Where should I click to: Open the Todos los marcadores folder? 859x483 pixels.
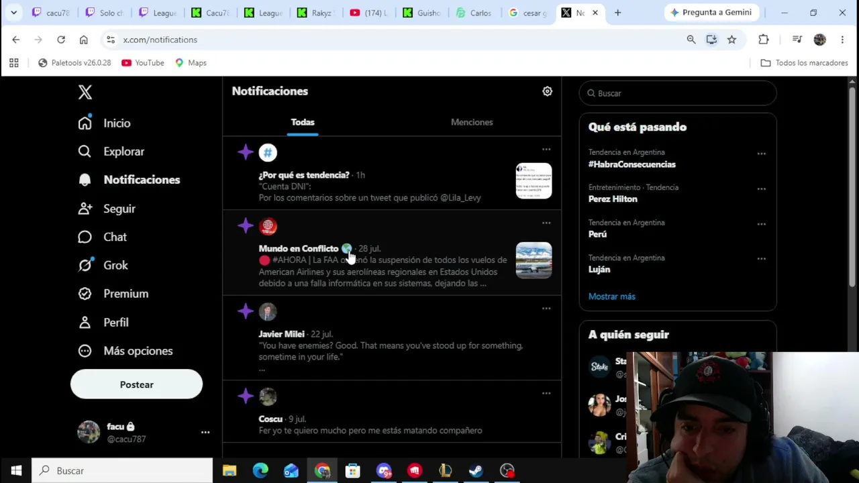pyautogui.click(x=804, y=63)
